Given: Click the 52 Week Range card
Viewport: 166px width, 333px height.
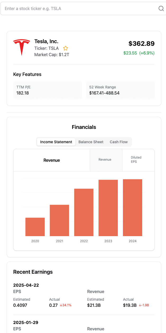Looking at the screenshot, I should click(120, 90).
